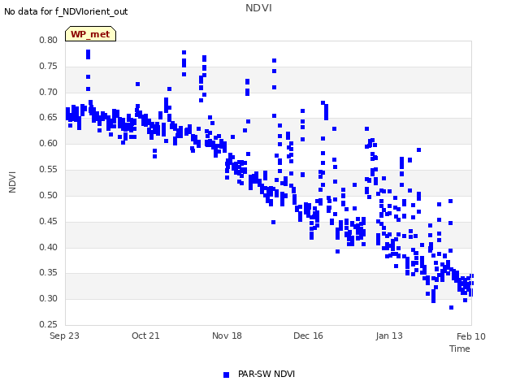Click the 0.70 y-axis tick label

click(x=49, y=92)
